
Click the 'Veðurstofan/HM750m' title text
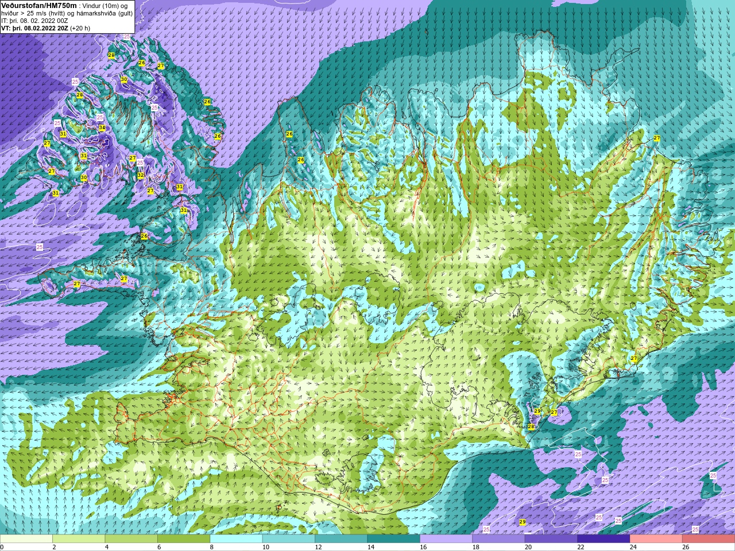point(39,5)
